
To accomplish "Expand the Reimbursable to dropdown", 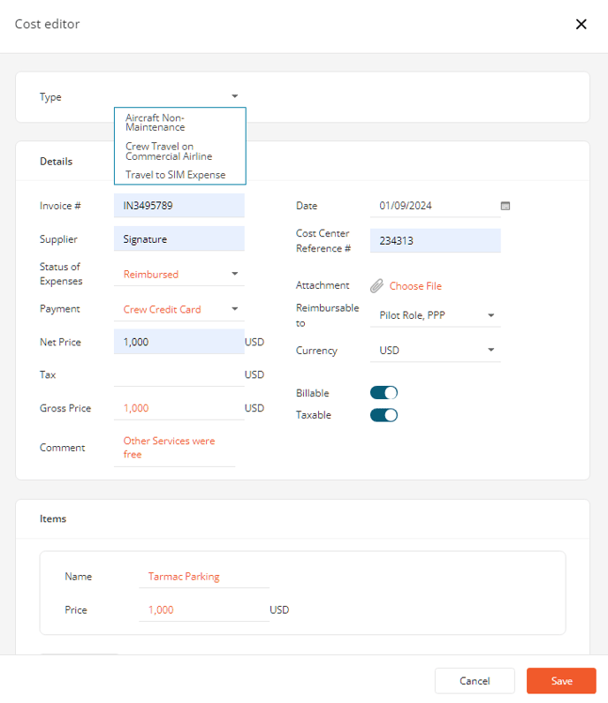I will tap(436, 315).
